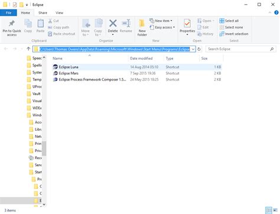This screenshot has height=214, width=280.
Task: Click Pin to Quick access icon
Action: tap(12, 24)
